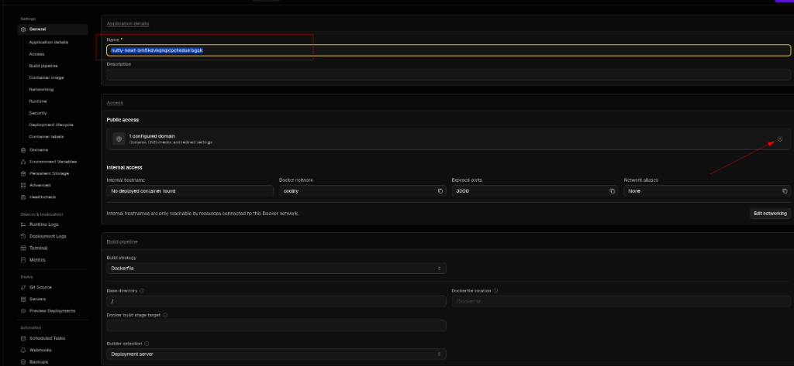Image resolution: width=794 pixels, height=366 pixels.
Task: Click the Git Source branch icon
Action: (23, 287)
